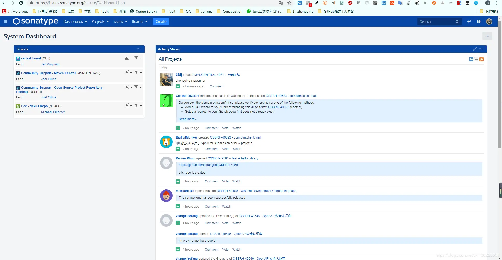Open the Activity Stream gadget options menu

(x=480, y=49)
